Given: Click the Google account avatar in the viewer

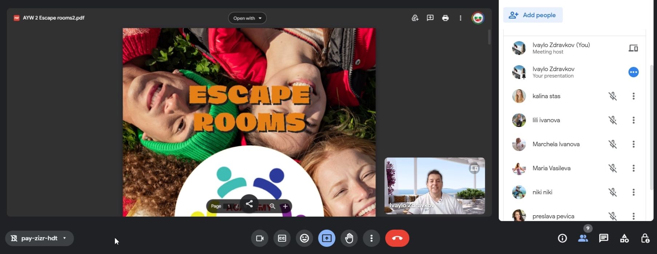Looking at the screenshot, I should [478, 18].
